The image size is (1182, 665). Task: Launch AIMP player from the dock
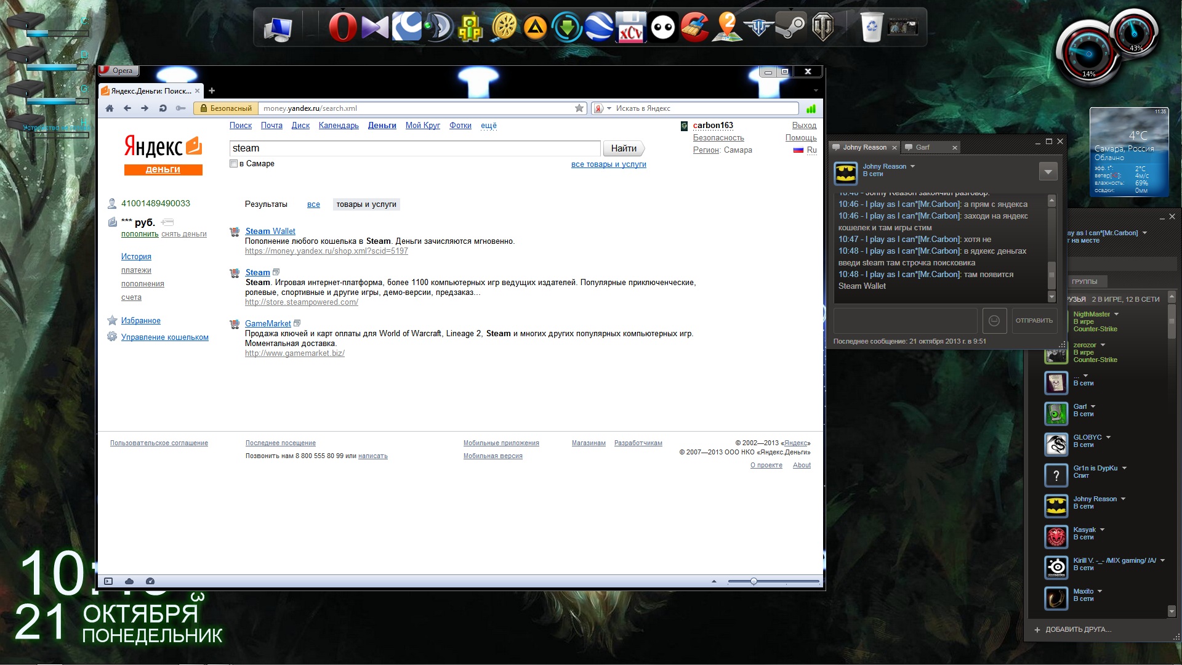pyautogui.click(x=535, y=28)
